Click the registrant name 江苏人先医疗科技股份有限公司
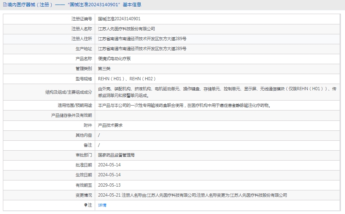The height and width of the screenshot is (214, 345). [126, 29]
